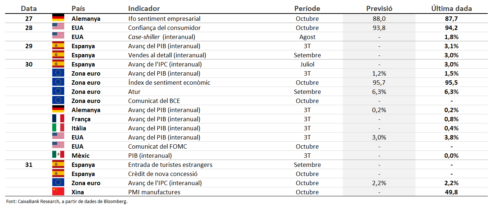Click the Spanish flag in Vendes al detall row
The width and height of the screenshot is (490, 210).
coord(58,55)
